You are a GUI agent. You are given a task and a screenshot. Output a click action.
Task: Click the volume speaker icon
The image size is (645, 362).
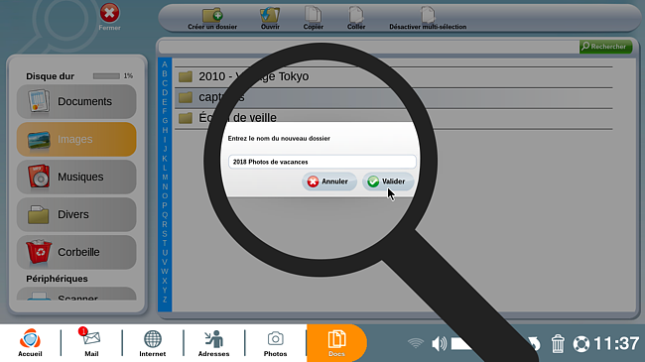coord(440,343)
